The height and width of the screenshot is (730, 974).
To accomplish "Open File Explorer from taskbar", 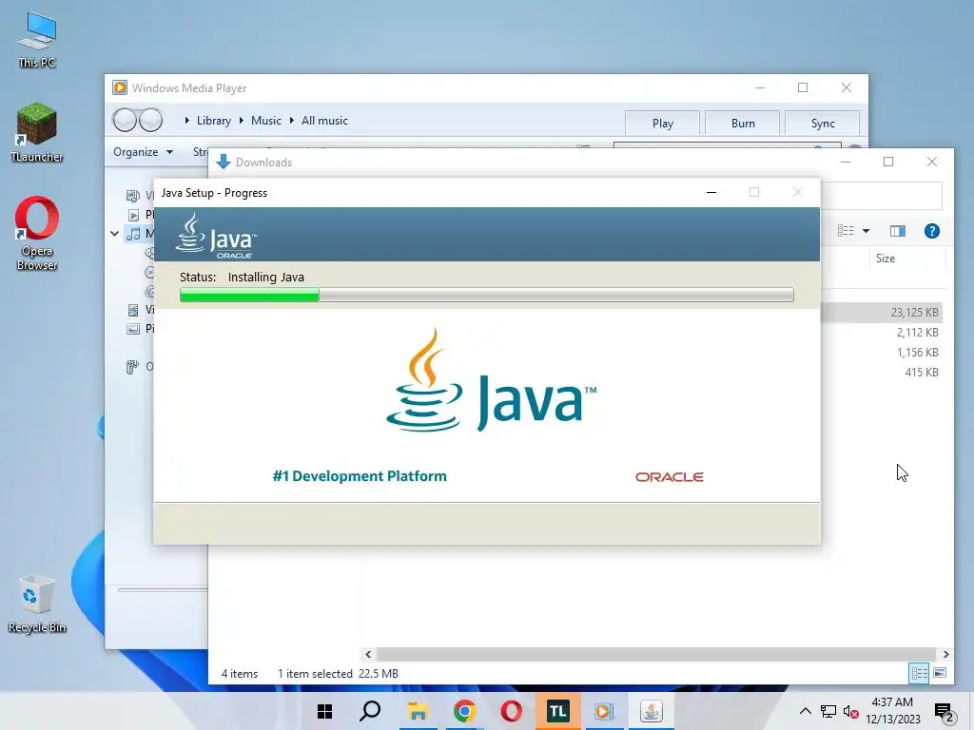I will 419,711.
